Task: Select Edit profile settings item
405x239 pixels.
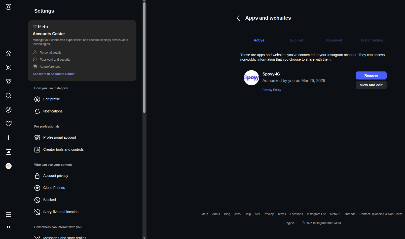Action: click(82, 99)
